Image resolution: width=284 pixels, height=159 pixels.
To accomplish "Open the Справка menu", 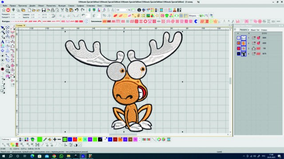I will coord(108,6).
